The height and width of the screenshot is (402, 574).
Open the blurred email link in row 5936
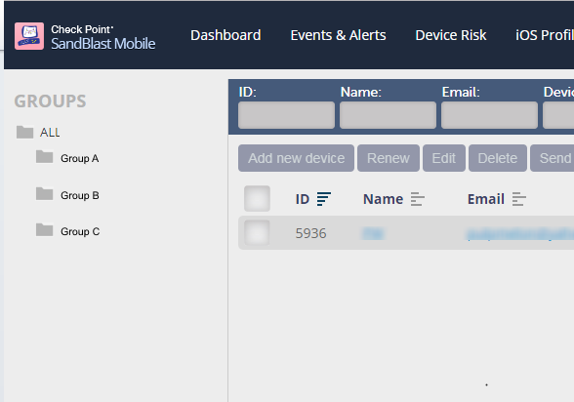[x=519, y=234]
